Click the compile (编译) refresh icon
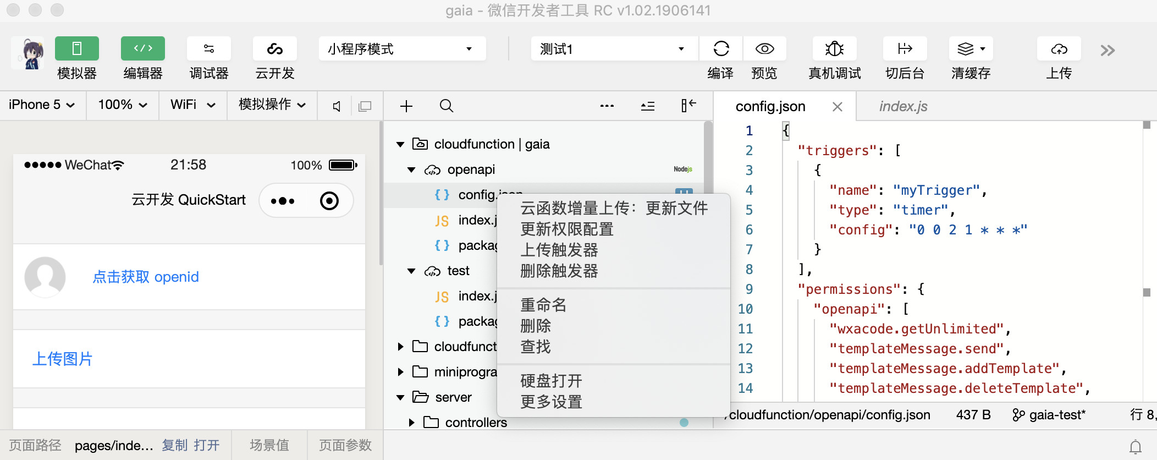Screen dimensions: 1157x460 721,49
